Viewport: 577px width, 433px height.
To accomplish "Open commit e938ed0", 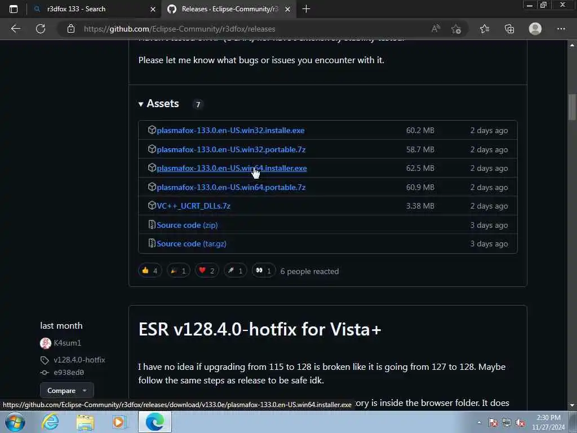I will 69,372.
